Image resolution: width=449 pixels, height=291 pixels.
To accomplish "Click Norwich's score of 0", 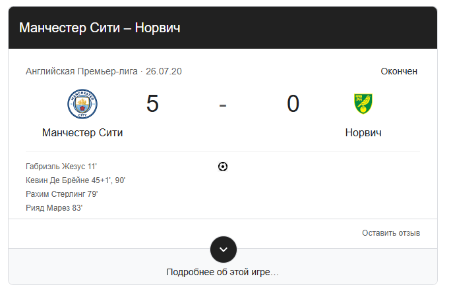I will coord(293,103).
